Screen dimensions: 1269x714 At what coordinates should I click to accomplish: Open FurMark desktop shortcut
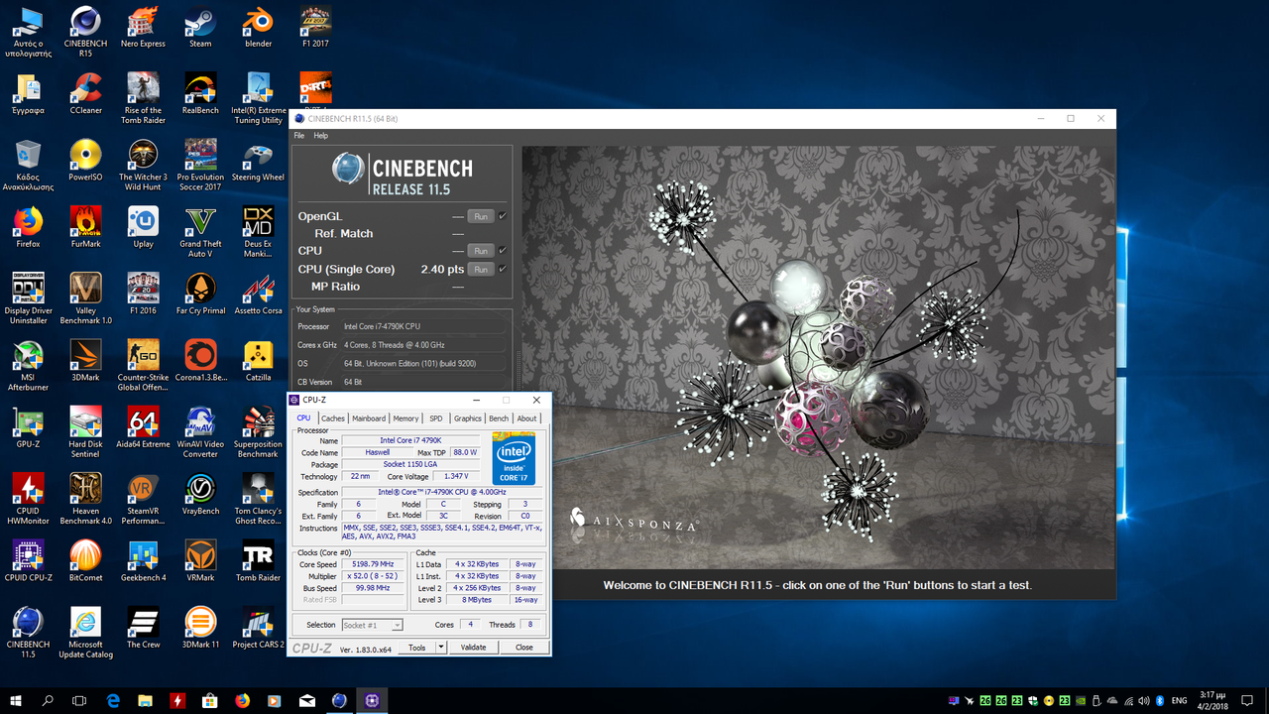pyautogui.click(x=85, y=228)
